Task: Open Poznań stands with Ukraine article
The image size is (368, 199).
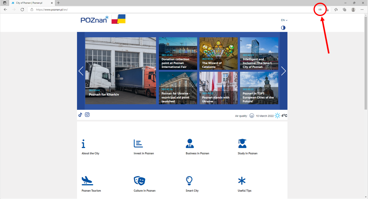Action: [x=218, y=88]
